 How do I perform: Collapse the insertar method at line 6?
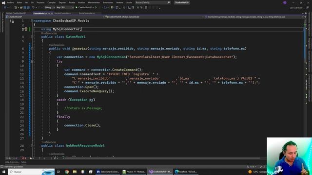32,49
